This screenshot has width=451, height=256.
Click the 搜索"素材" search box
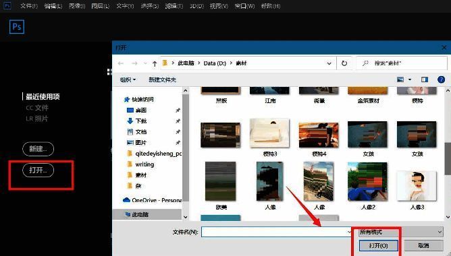(x=402, y=63)
